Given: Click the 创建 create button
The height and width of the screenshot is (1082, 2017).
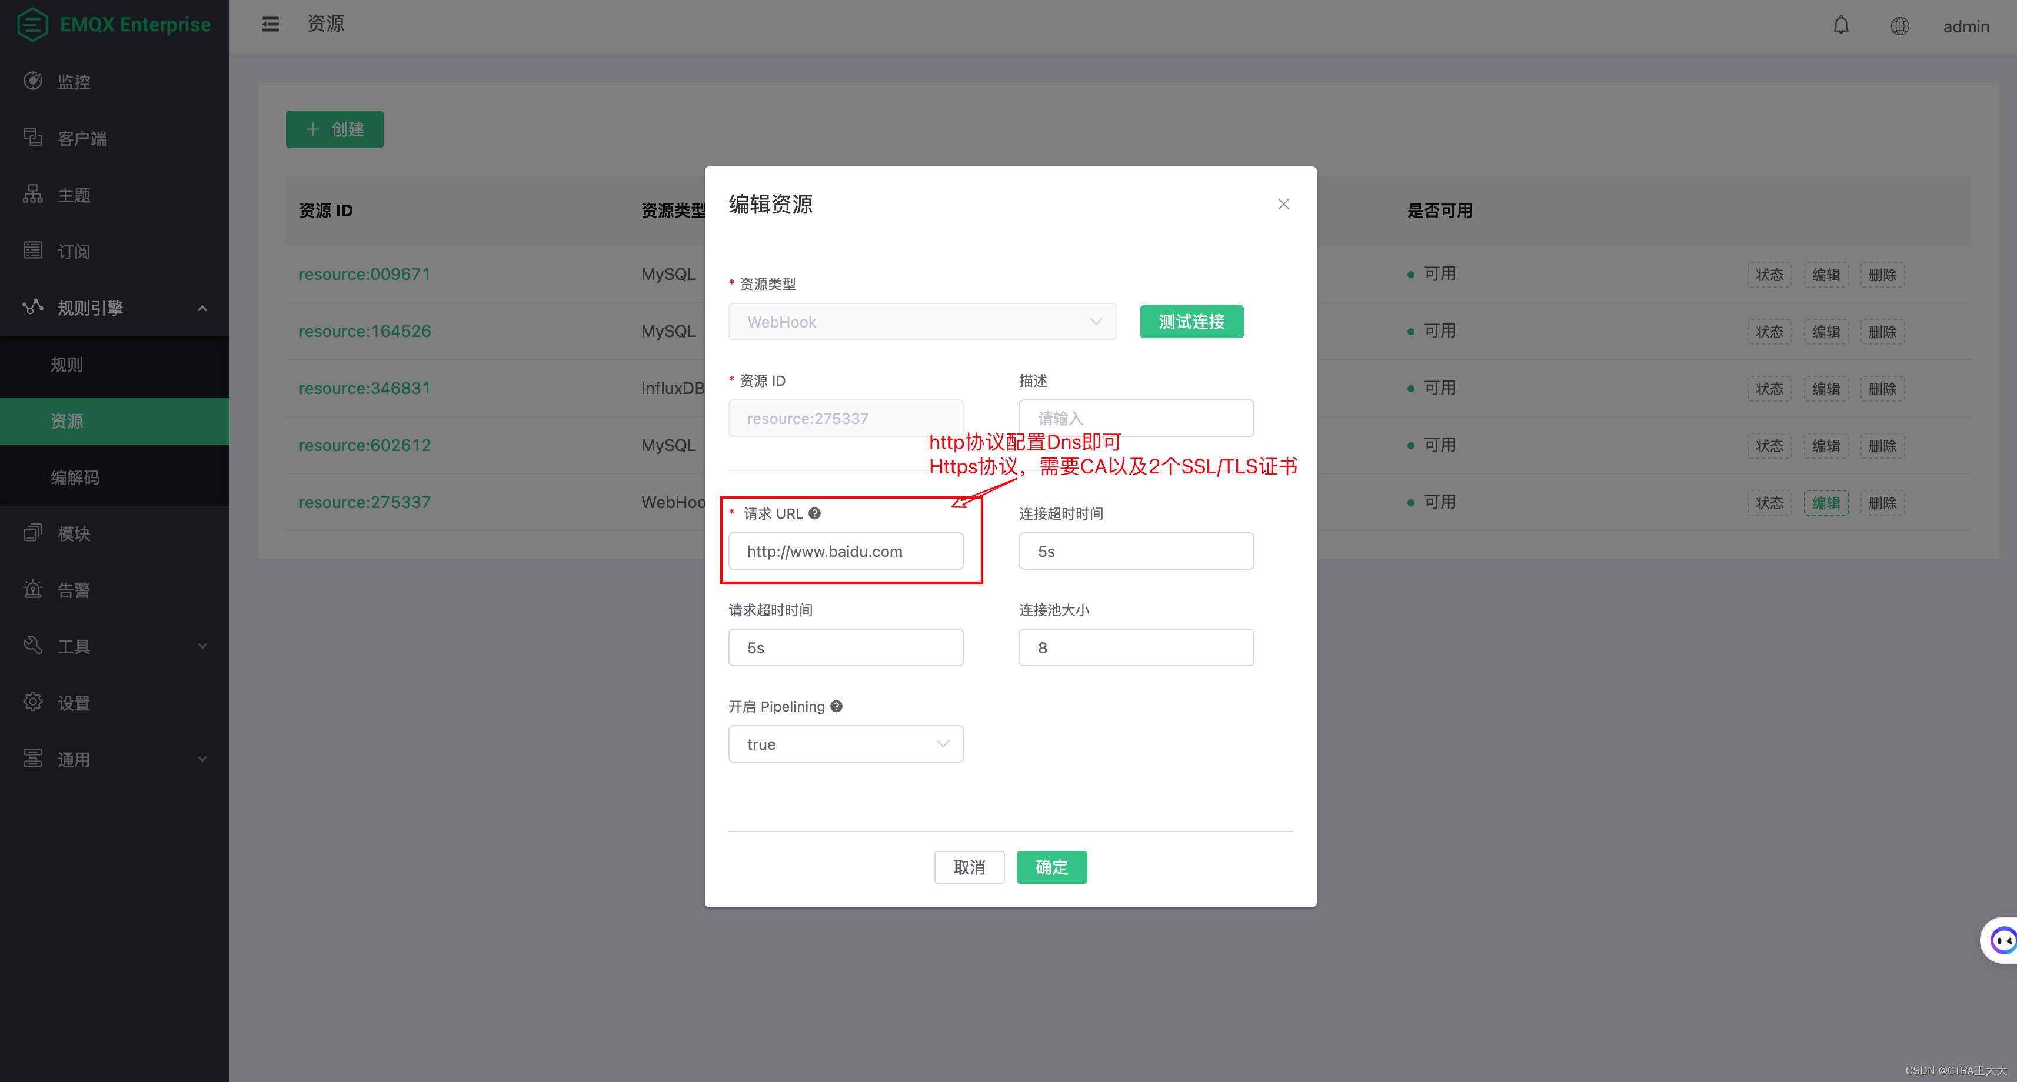Looking at the screenshot, I should 334,129.
